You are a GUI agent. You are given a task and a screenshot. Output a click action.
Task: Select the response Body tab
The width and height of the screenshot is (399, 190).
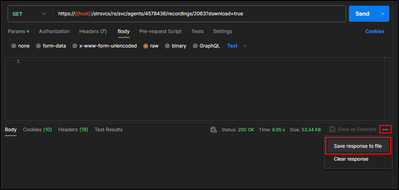click(11, 130)
